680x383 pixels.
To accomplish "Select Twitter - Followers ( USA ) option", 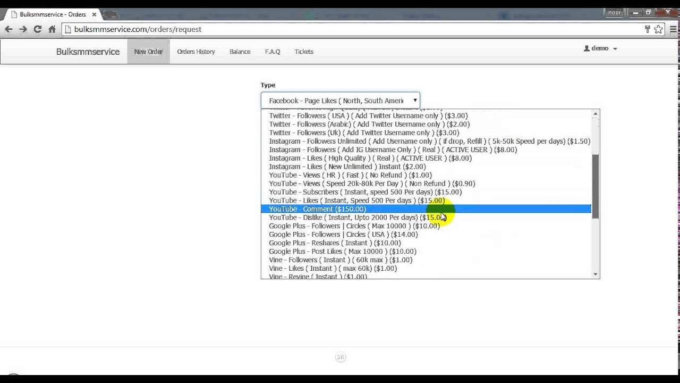I will 426,115.
